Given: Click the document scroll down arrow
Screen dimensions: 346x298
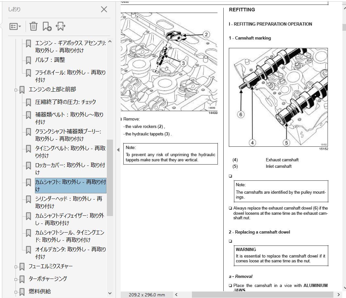Looking at the screenshot, I should point(344,288).
